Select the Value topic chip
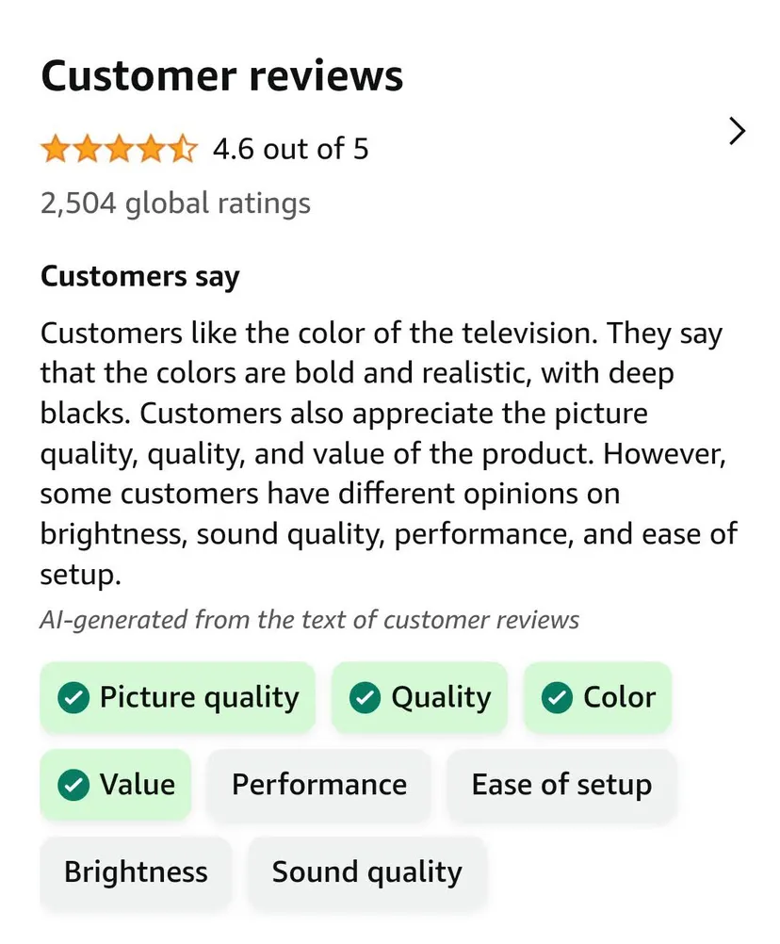Screen dimensions: 780x944 tap(115, 785)
